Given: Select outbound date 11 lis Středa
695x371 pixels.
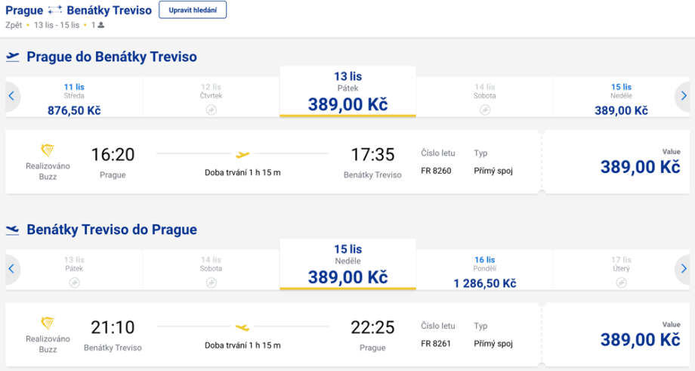Looking at the screenshot, I should point(74,98).
